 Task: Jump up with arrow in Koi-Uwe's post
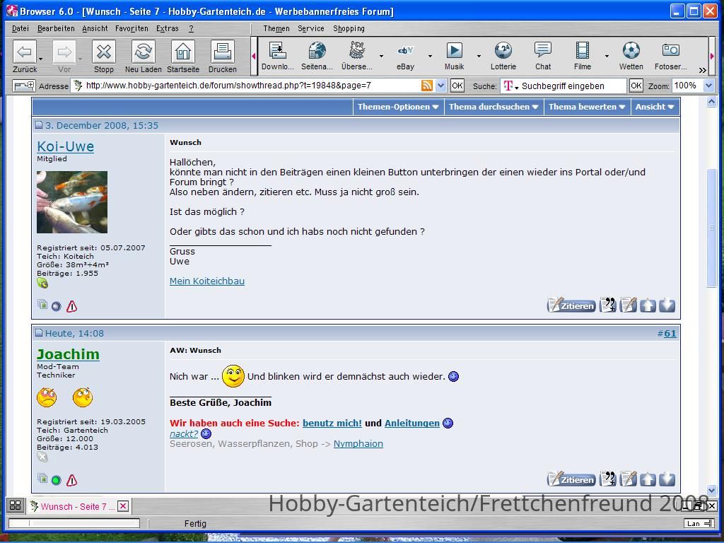click(x=648, y=305)
